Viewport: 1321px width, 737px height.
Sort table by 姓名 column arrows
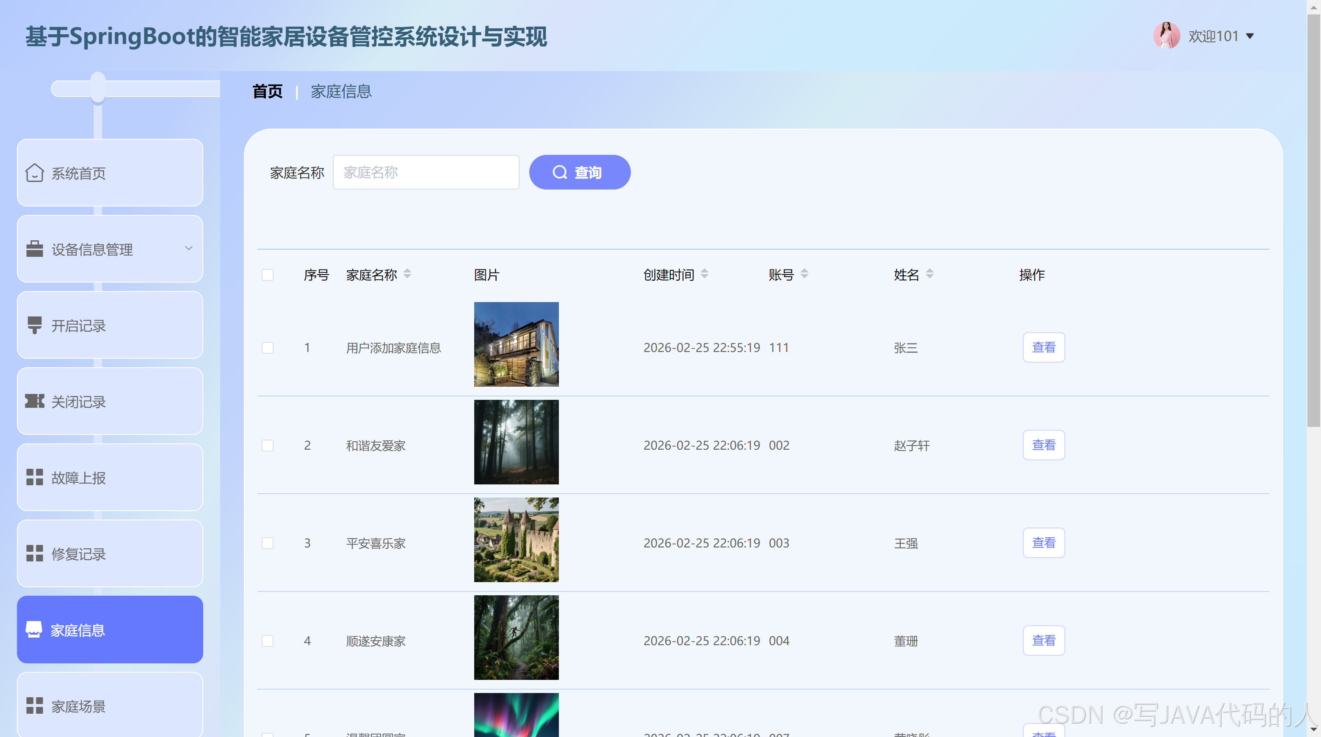click(930, 274)
